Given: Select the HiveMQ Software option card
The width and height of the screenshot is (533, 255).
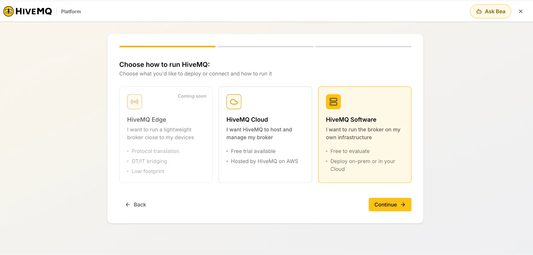Looking at the screenshot, I should [365, 135].
